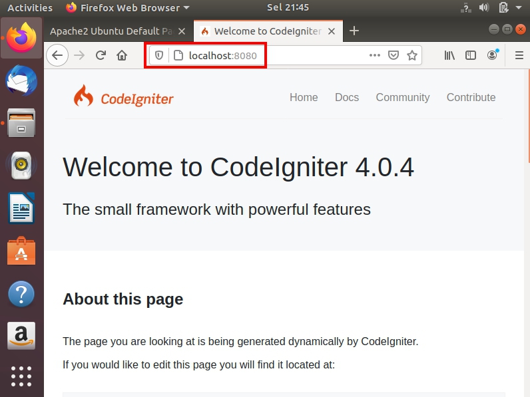Screen dimensions: 530x397
Task: Switch to Apache2 Ubuntu Default Page tab
Action: [119, 31]
